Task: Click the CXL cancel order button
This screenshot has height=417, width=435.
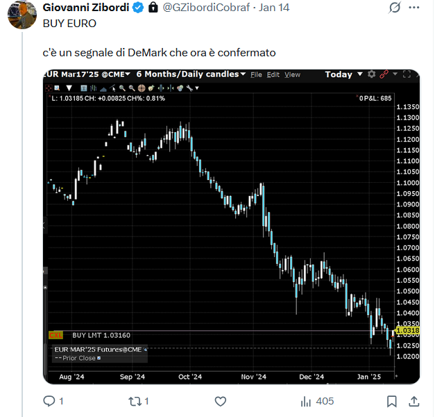Action: pos(56,335)
